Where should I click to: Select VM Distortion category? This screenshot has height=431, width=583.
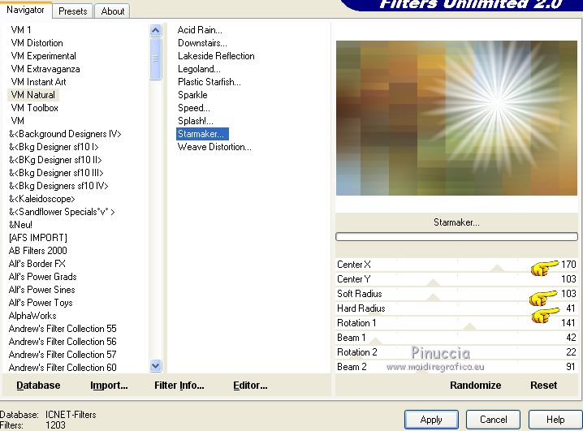click(37, 43)
